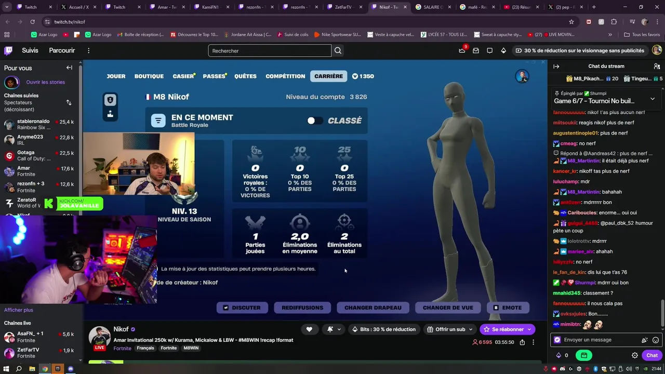This screenshot has height=374, width=665.
Task: Go to Parcourir in the Twitch header
Action: [x=62, y=50]
